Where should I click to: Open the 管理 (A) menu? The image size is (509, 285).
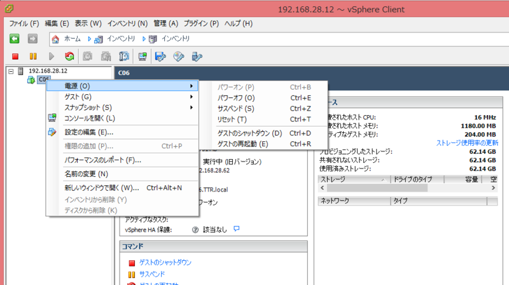coord(166,24)
